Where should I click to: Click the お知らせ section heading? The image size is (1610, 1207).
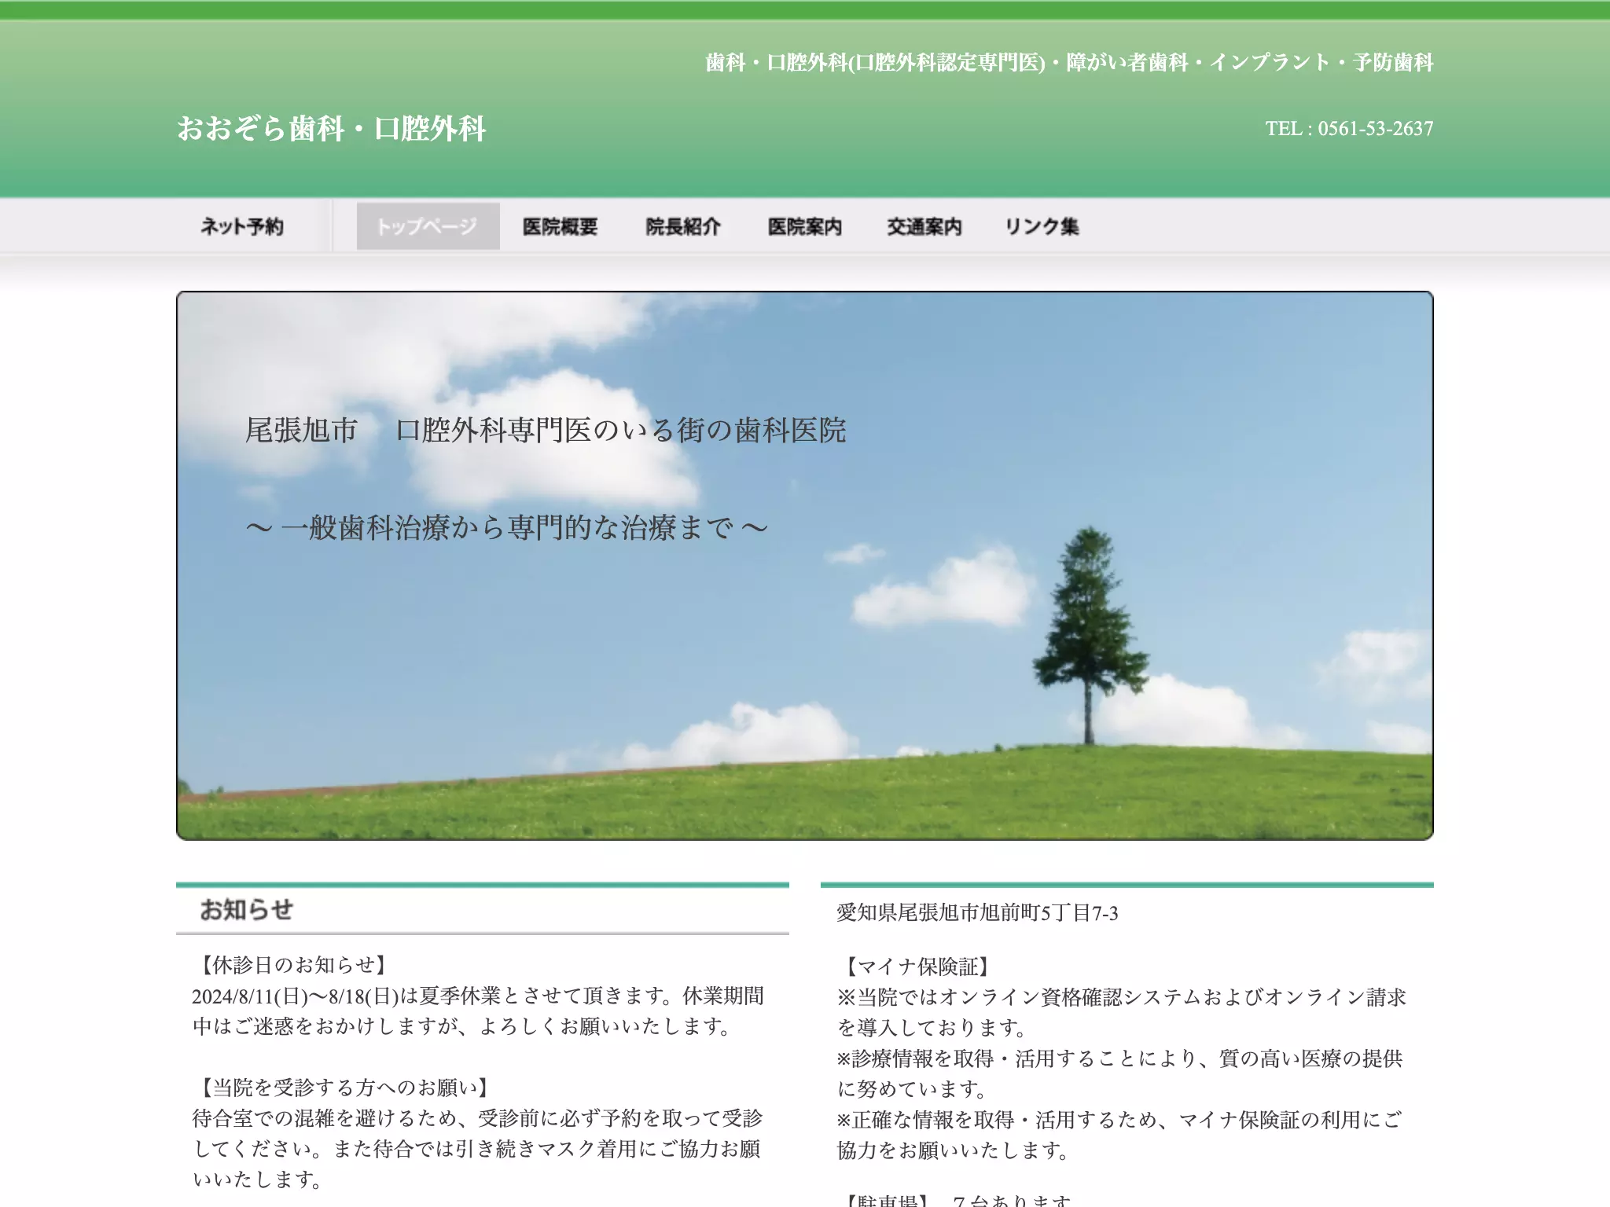(x=246, y=910)
